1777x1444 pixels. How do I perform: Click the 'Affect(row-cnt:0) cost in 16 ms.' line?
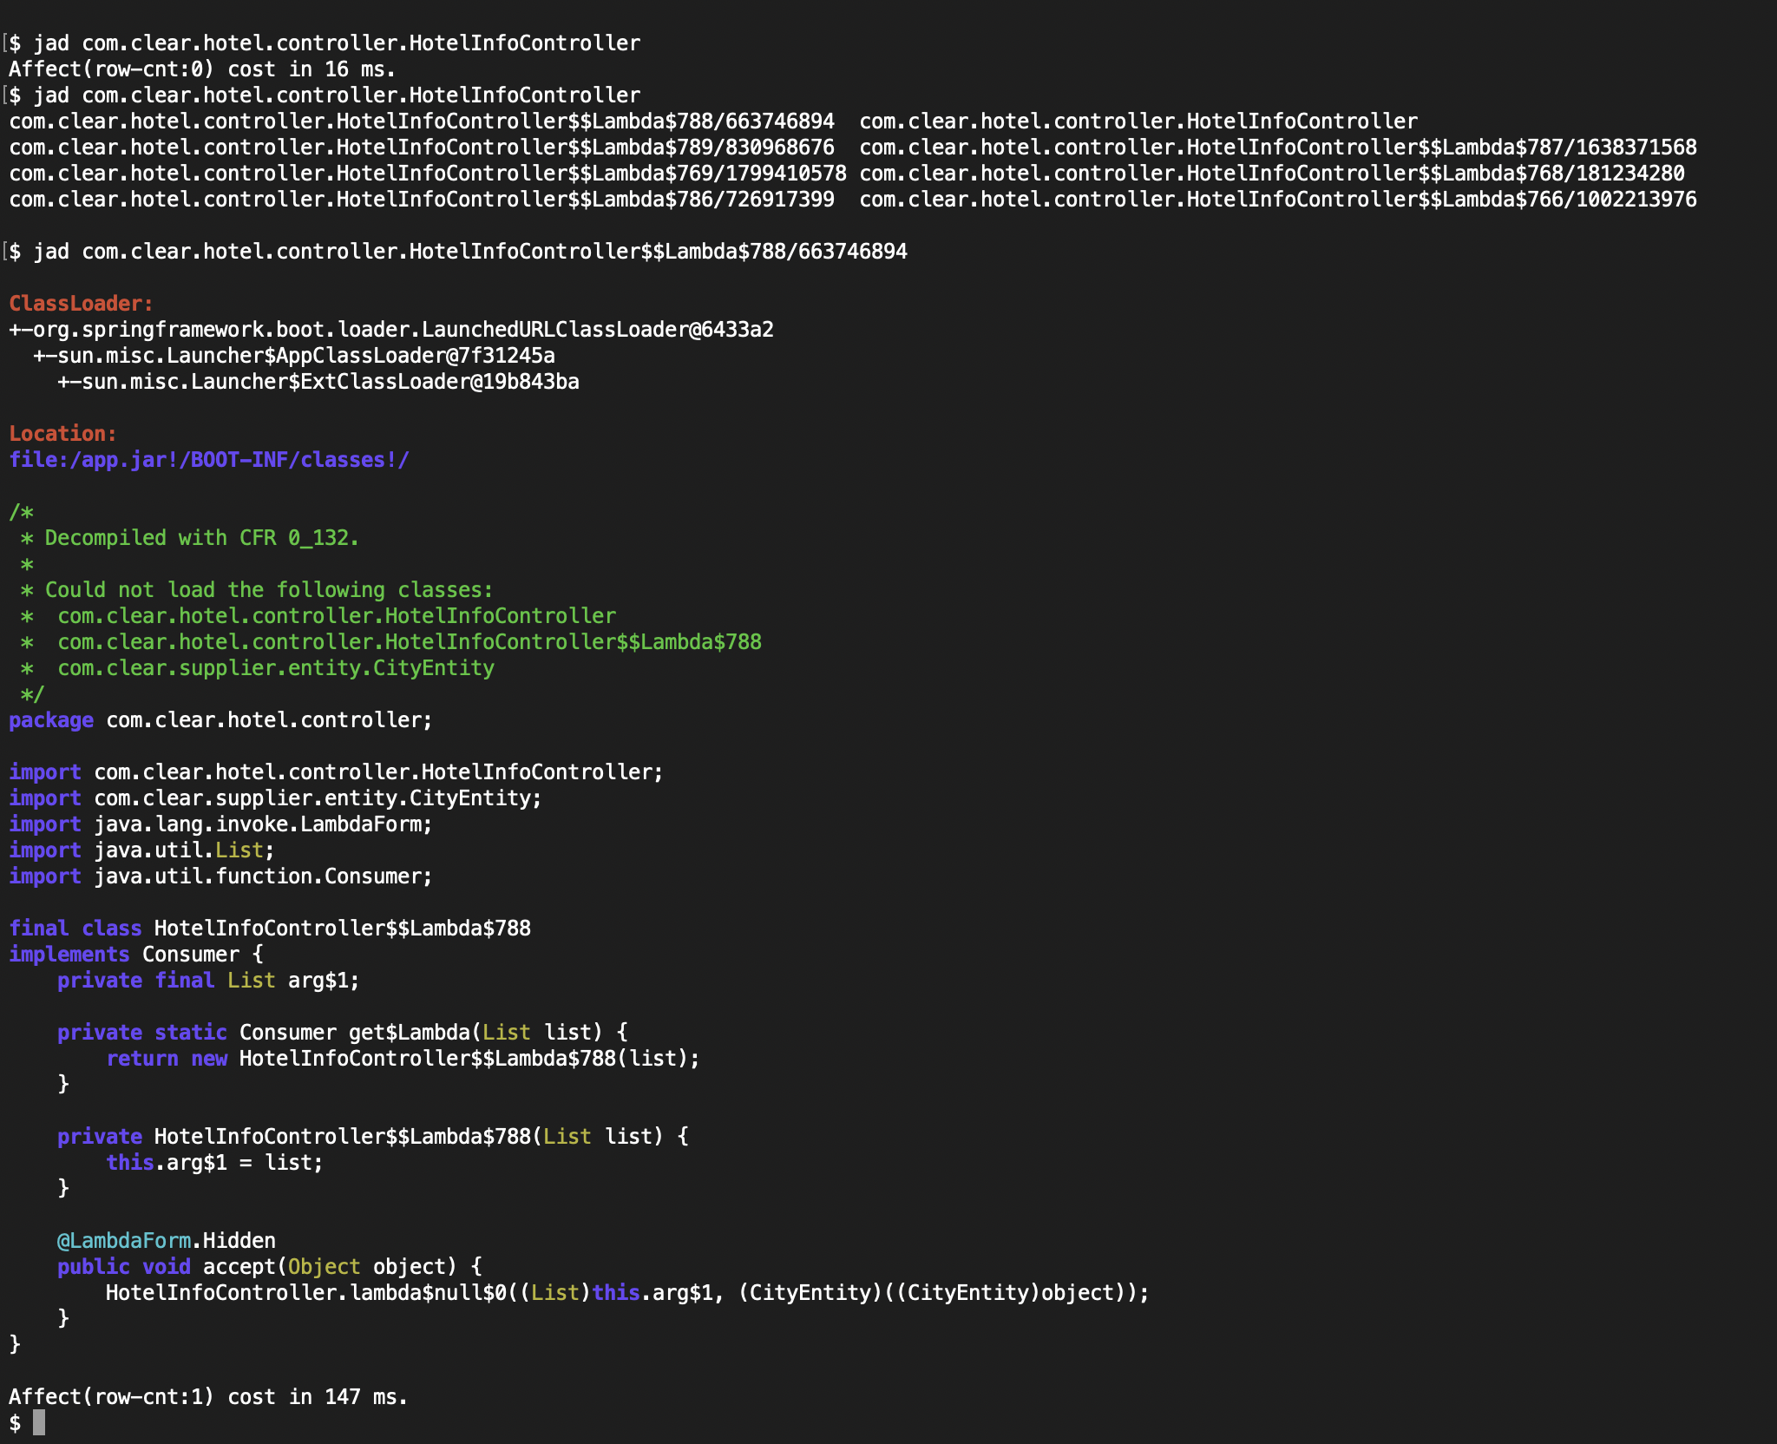pyautogui.click(x=202, y=69)
